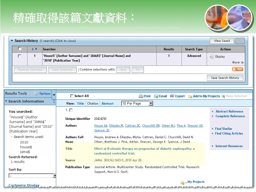Click author link Cattran DC
The width and height of the screenshot is (256, 192).
pyautogui.click(x=133, y=125)
